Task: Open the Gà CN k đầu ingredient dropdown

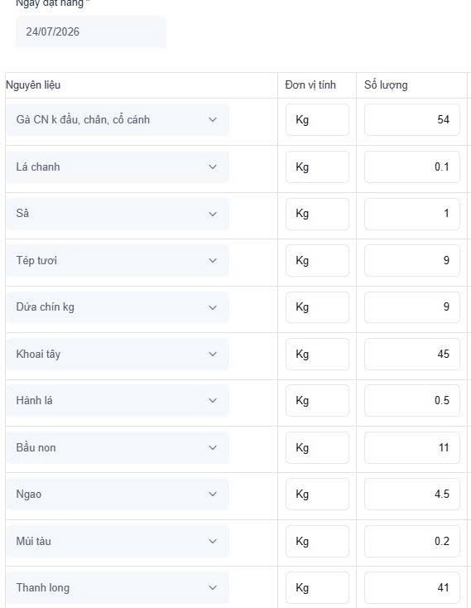Action: [117, 120]
